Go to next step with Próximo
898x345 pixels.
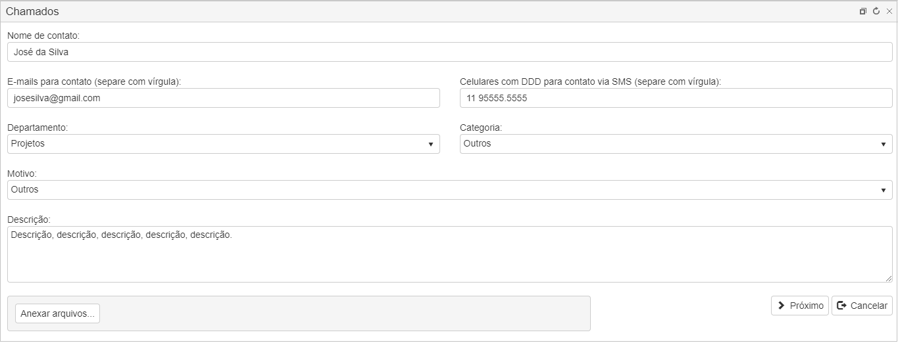tap(800, 306)
